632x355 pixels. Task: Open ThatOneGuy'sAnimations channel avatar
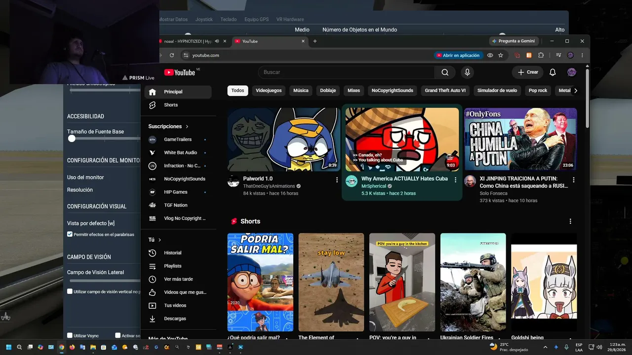click(x=234, y=181)
